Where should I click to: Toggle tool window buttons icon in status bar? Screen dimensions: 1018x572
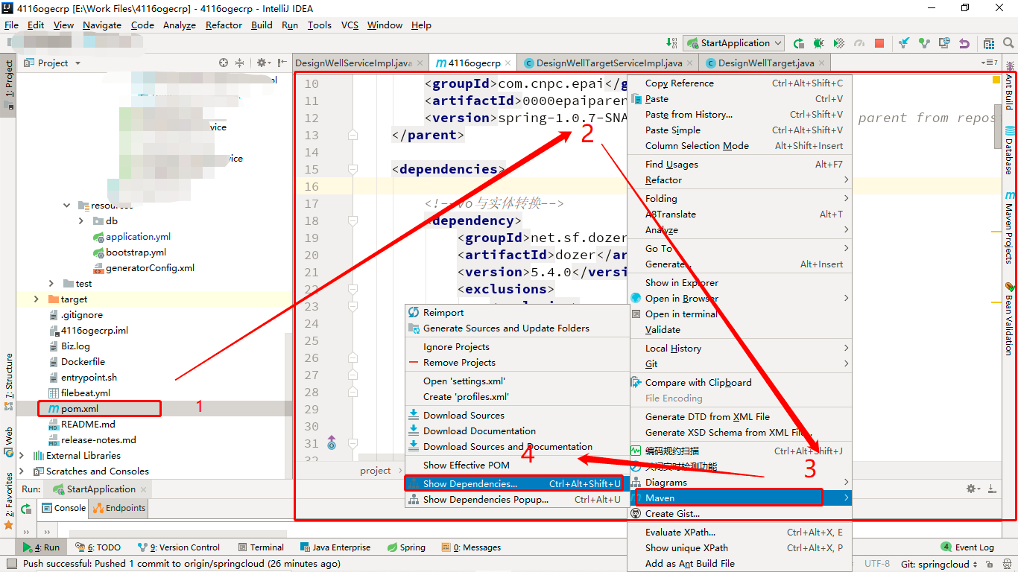click(11, 564)
